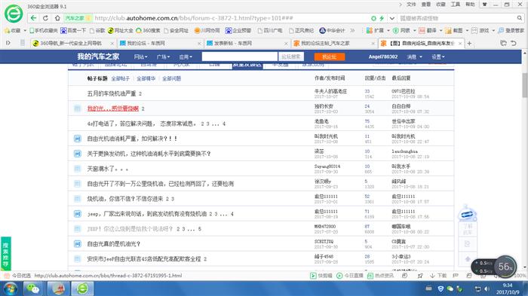Open the 广场 dropdown in site header
The width and height of the screenshot is (528, 296).
[163, 56]
